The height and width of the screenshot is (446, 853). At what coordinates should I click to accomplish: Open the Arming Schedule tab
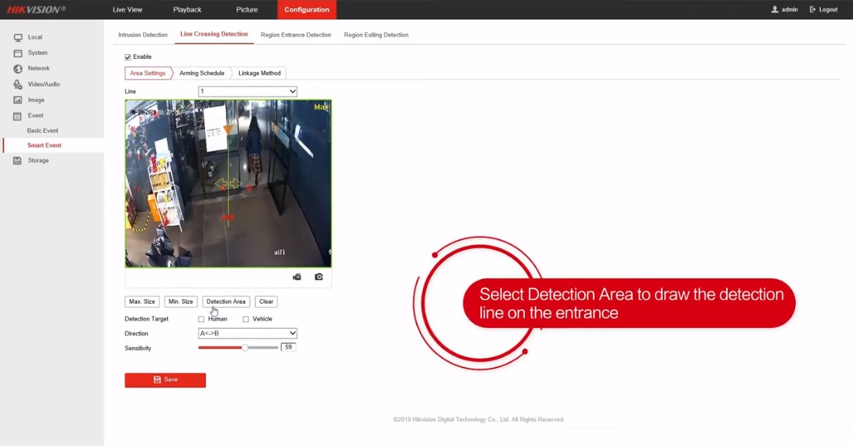coord(202,73)
